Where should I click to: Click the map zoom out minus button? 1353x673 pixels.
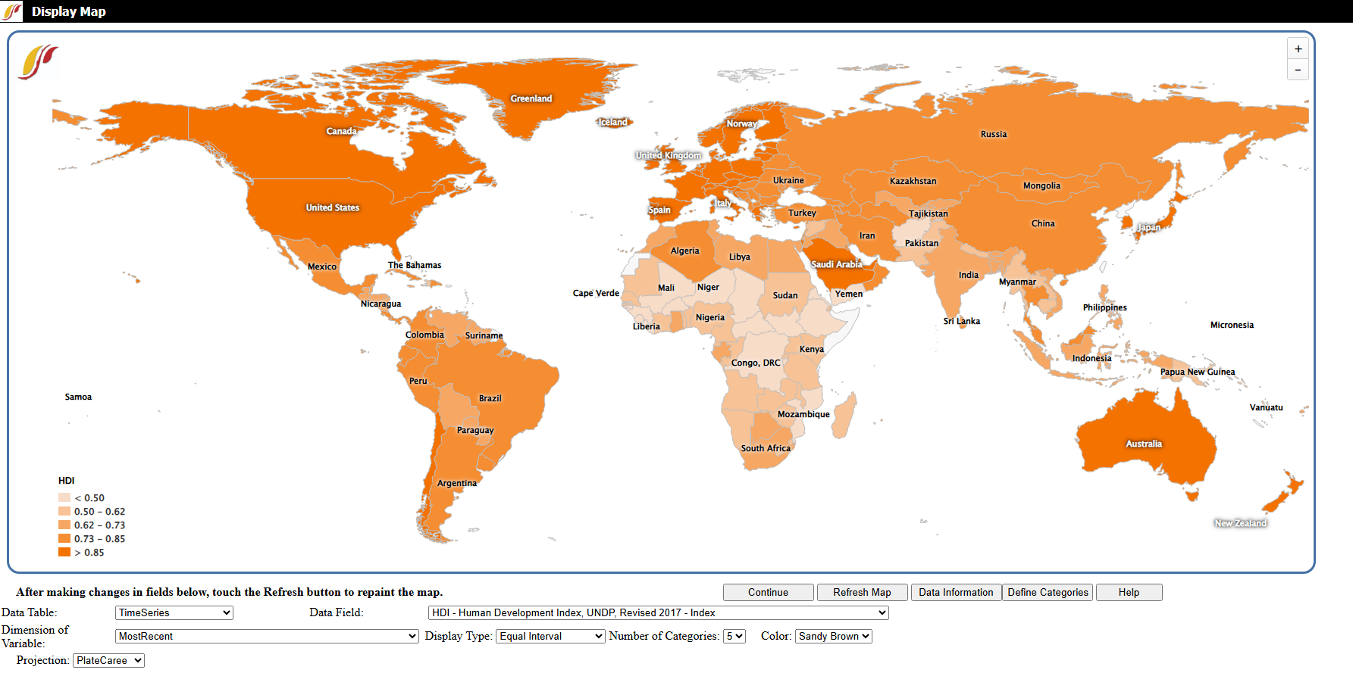pyautogui.click(x=1298, y=70)
